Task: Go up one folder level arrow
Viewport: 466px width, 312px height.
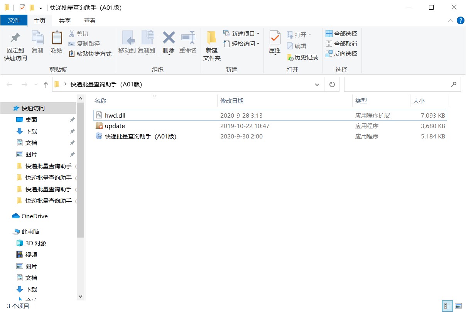Action: click(x=46, y=84)
